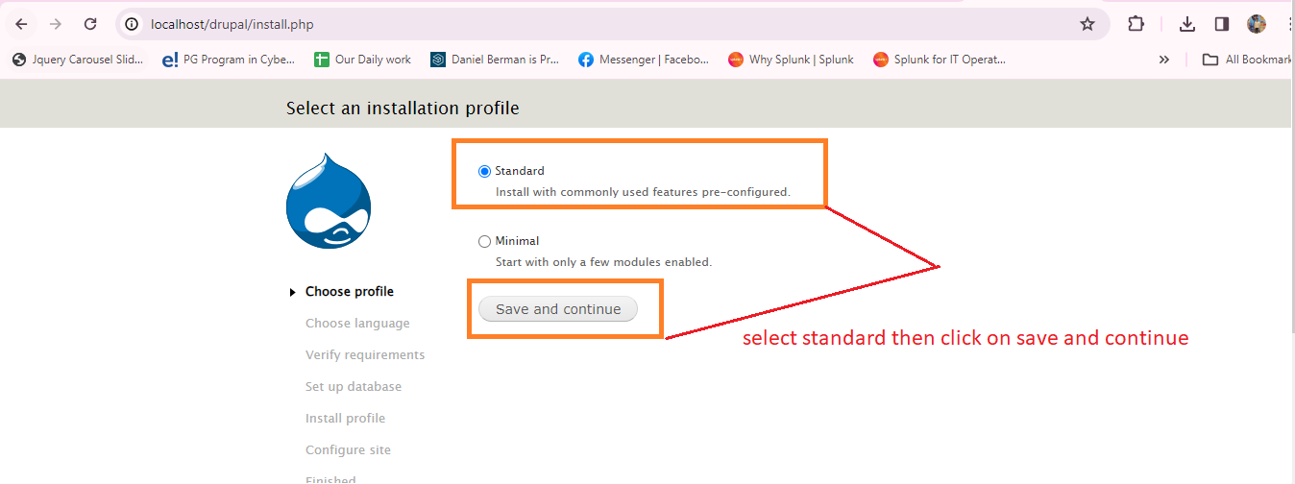This screenshot has height=484, width=1295.
Task: Open the Jquery Carousel Slider bookmark
Action: click(77, 60)
